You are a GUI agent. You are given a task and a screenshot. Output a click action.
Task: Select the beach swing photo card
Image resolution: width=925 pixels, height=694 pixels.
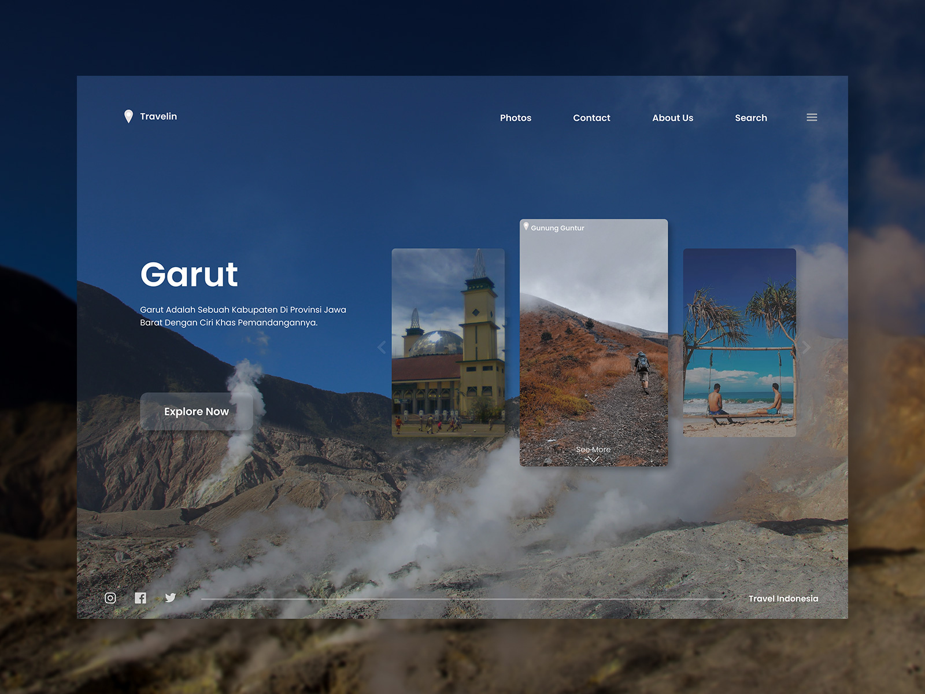coord(740,342)
